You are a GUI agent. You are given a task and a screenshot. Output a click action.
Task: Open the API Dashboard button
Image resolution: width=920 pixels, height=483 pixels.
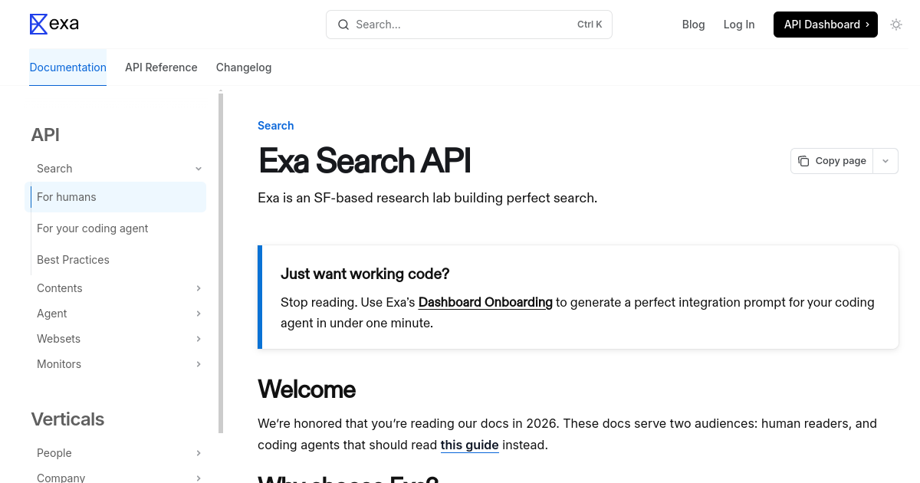coord(826,25)
